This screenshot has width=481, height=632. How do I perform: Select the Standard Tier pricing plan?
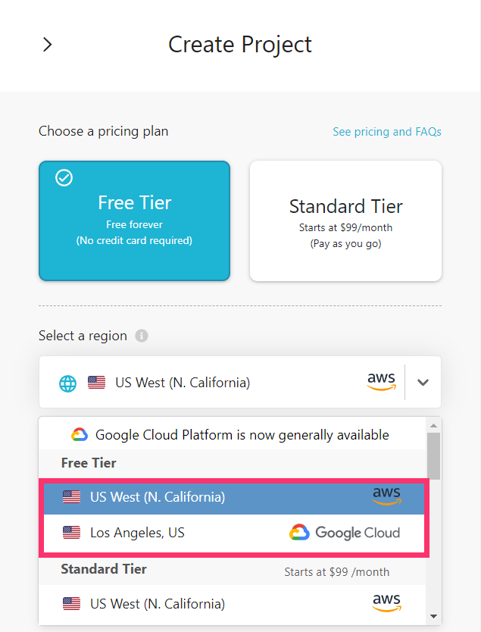click(345, 221)
